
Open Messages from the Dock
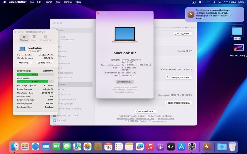coord(67,146)
